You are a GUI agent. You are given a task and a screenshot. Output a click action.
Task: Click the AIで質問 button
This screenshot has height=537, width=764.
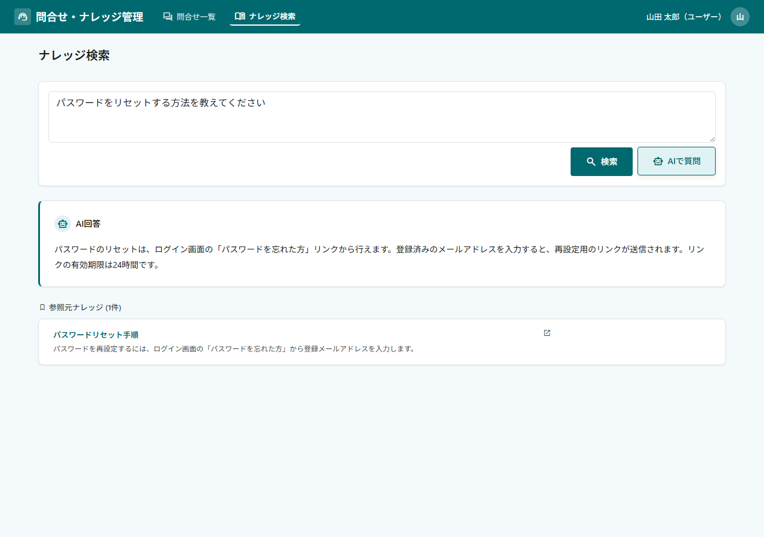click(676, 161)
